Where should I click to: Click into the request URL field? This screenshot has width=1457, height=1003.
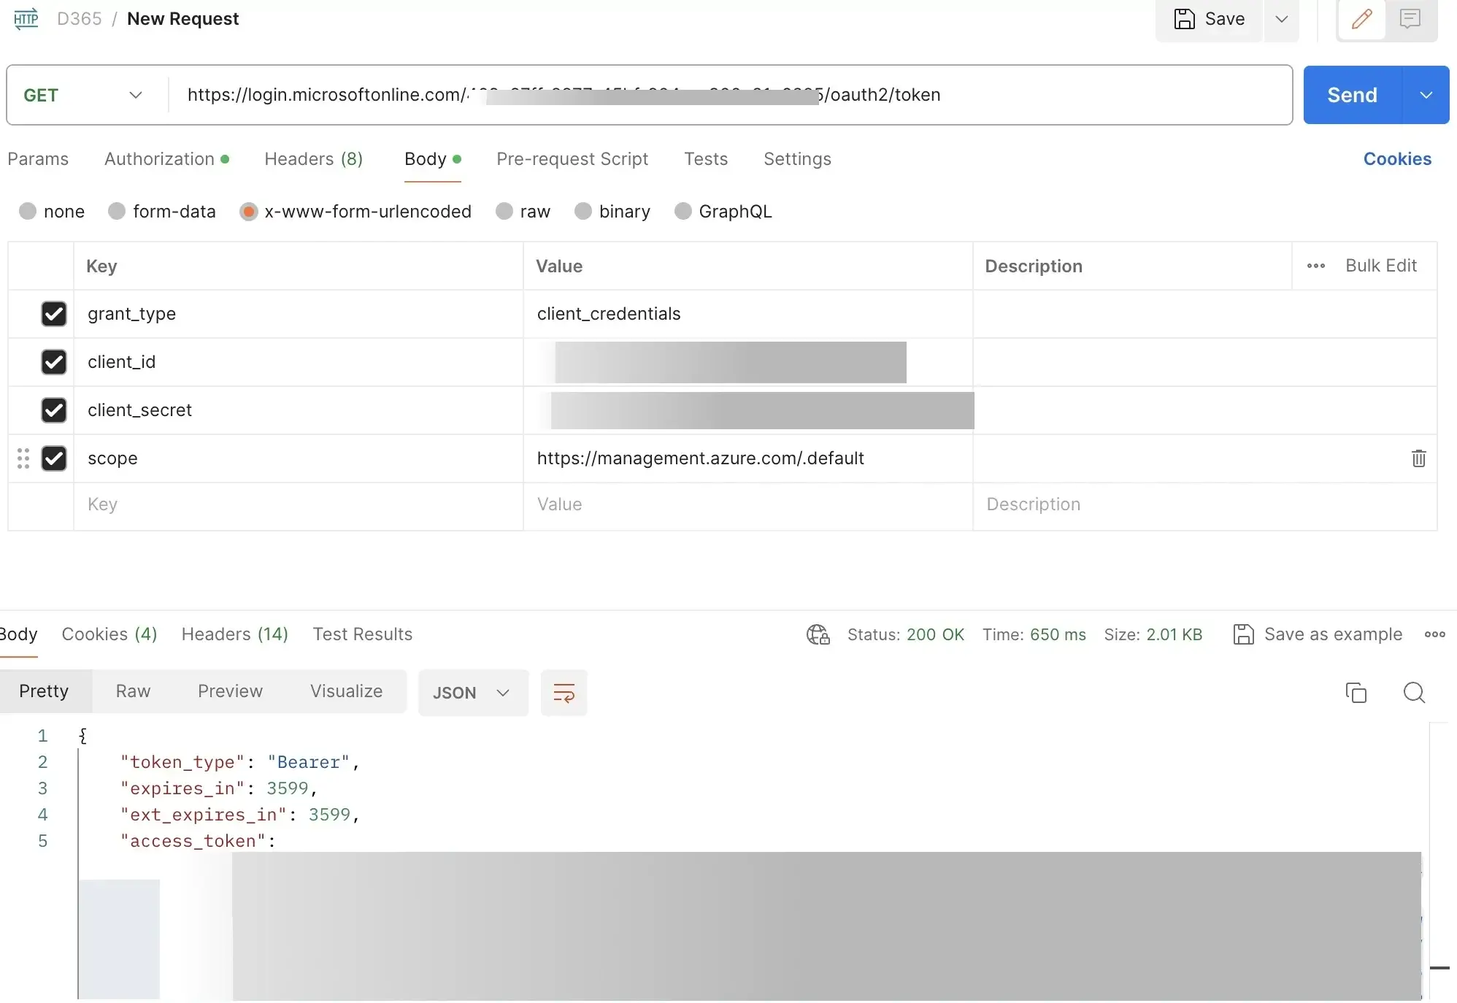pyautogui.click(x=730, y=95)
